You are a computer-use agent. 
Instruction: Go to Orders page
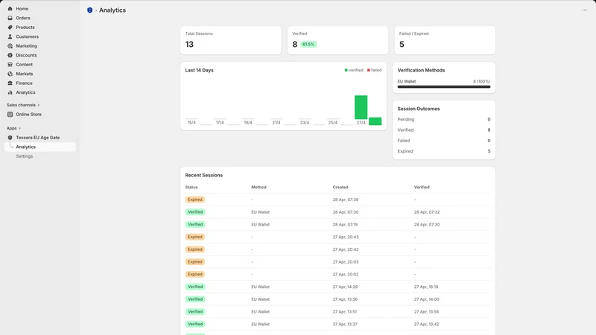pos(23,18)
